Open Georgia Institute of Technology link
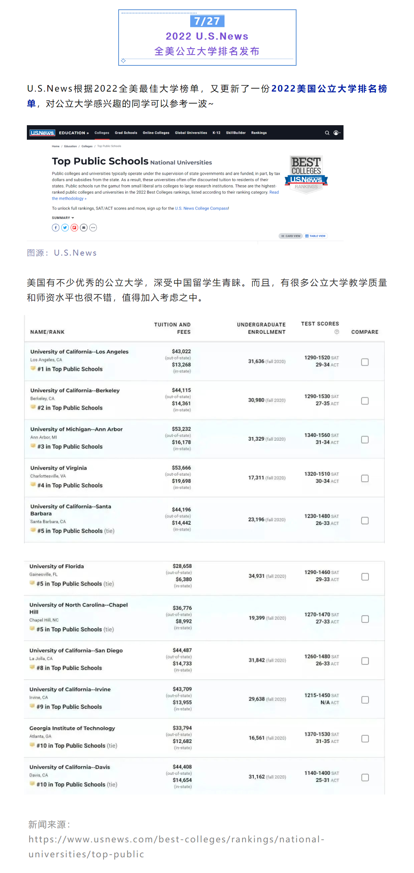The width and height of the screenshot is (414, 873). pos(72,728)
